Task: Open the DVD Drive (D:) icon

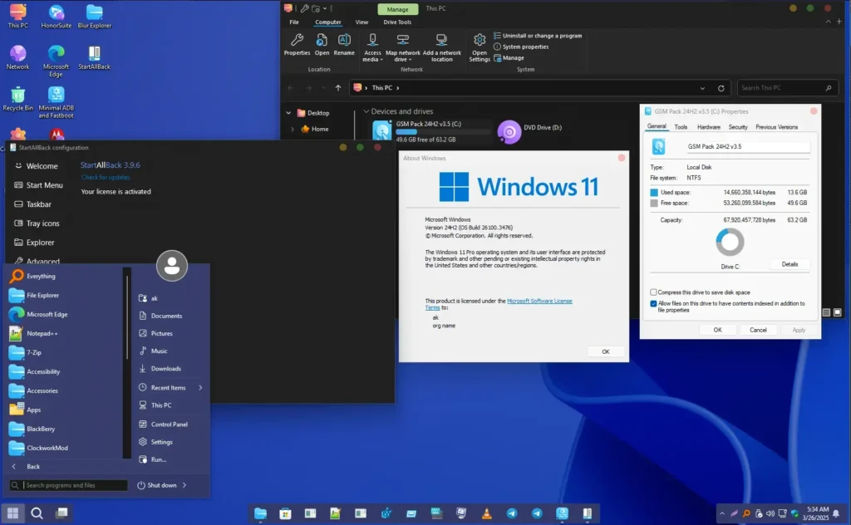Action: [x=509, y=131]
